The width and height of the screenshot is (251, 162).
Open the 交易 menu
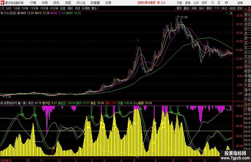pos(108,3)
